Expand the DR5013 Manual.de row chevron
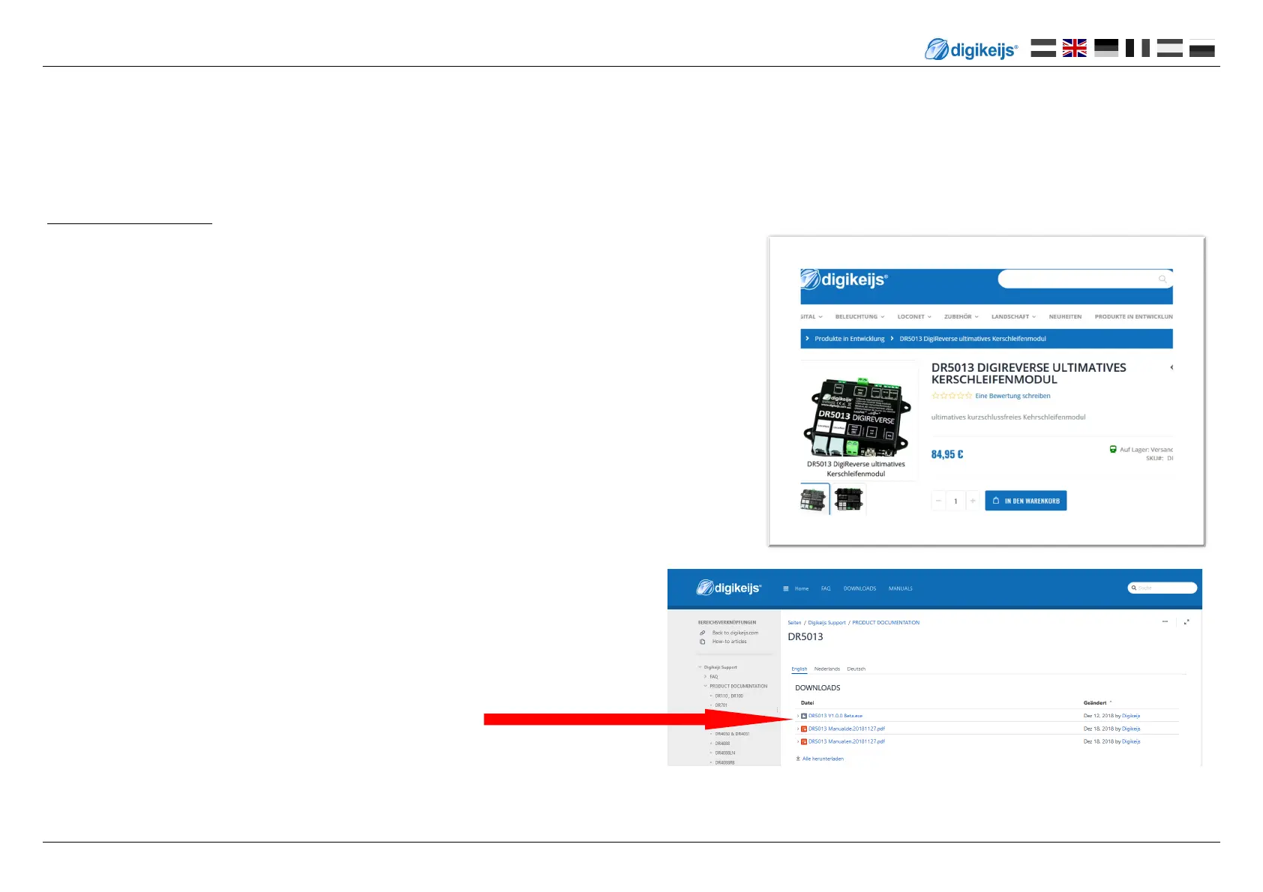 click(x=798, y=729)
